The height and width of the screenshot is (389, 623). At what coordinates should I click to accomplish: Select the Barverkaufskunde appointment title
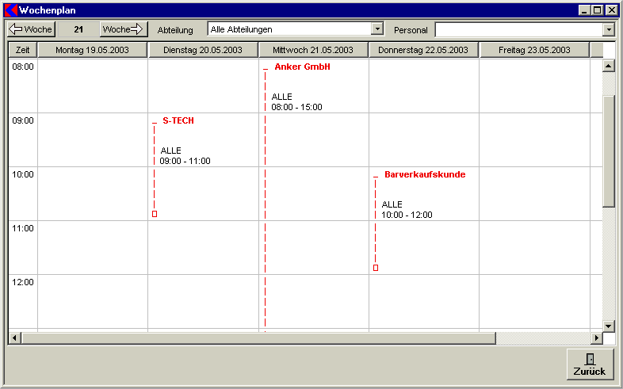pos(425,174)
